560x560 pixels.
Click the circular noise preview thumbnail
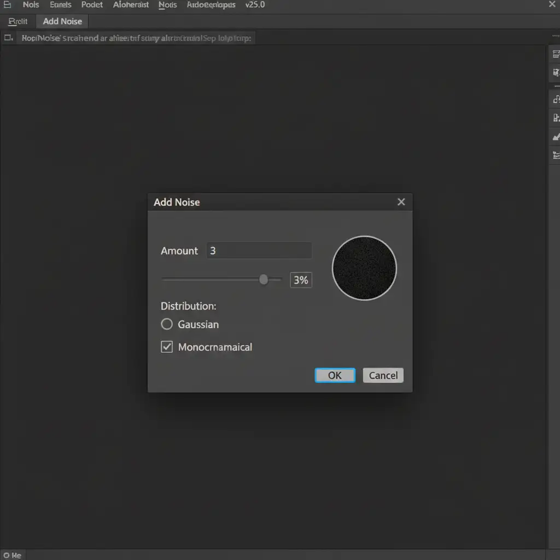click(x=364, y=268)
